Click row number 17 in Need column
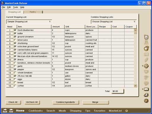152x114 pixels. pos(10,83)
